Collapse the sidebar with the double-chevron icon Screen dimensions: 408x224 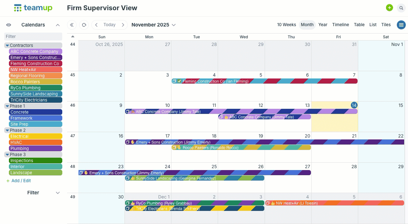pyautogui.click(x=72, y=25)
